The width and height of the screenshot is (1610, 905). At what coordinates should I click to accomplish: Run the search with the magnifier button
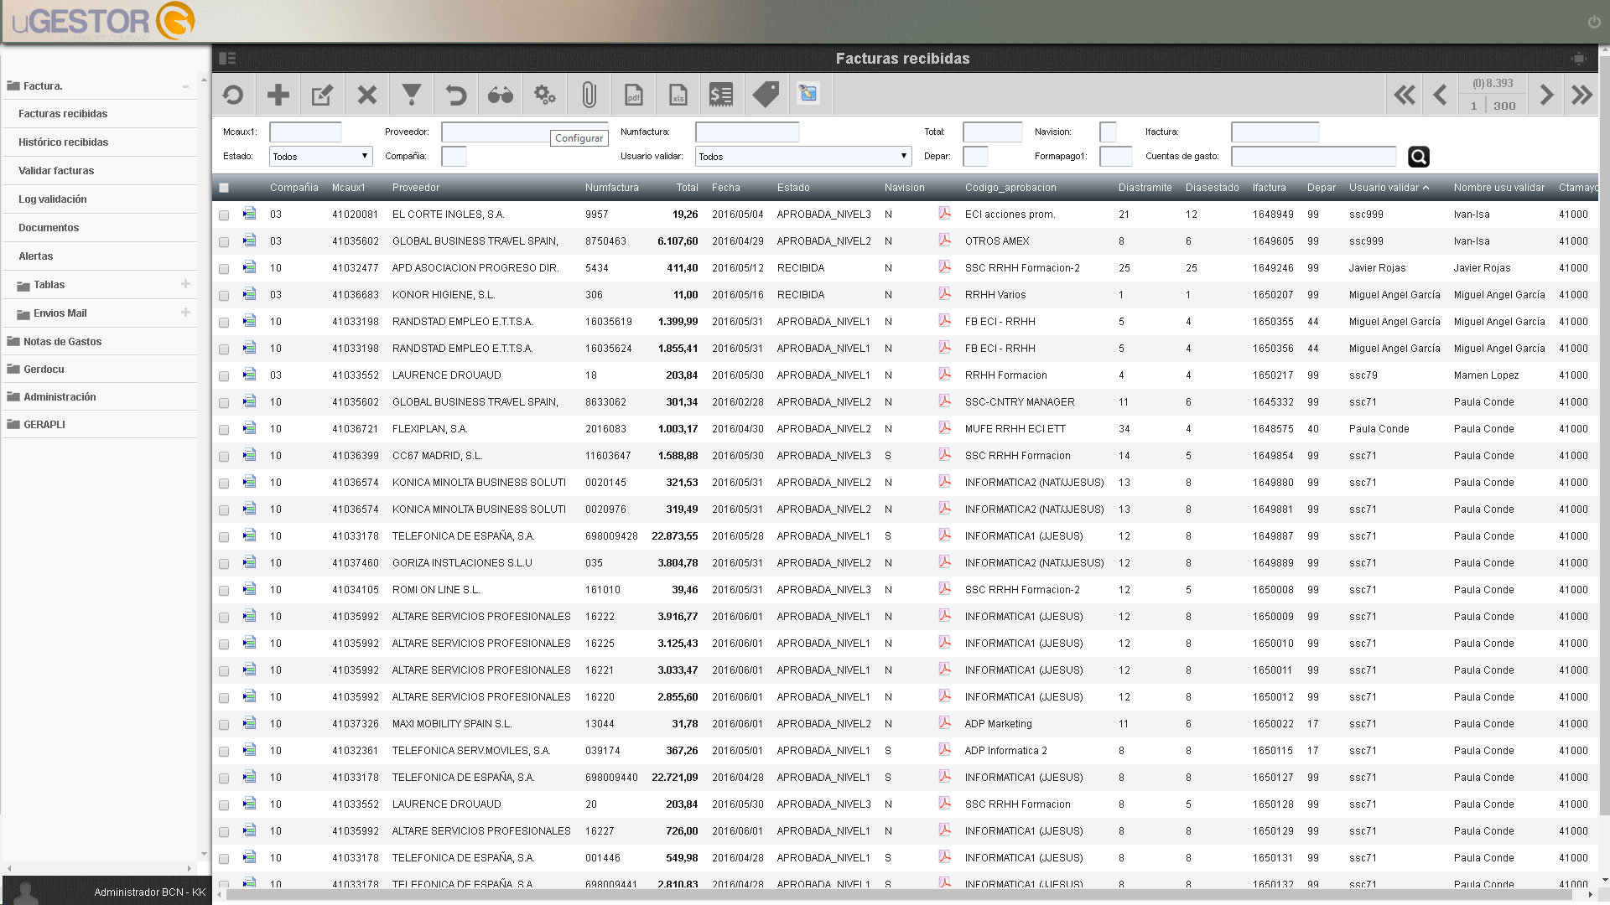click(x=1418, y=157)
